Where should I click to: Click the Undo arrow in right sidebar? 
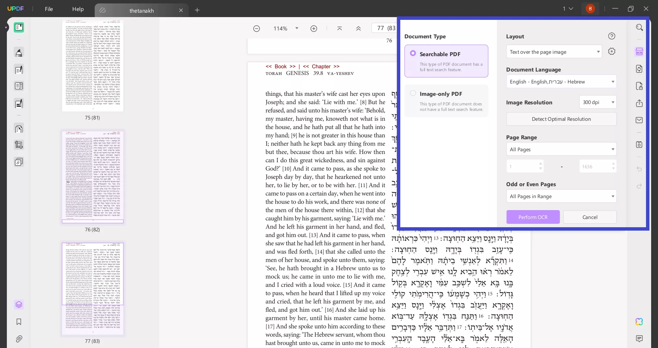(x=639, y=169)
